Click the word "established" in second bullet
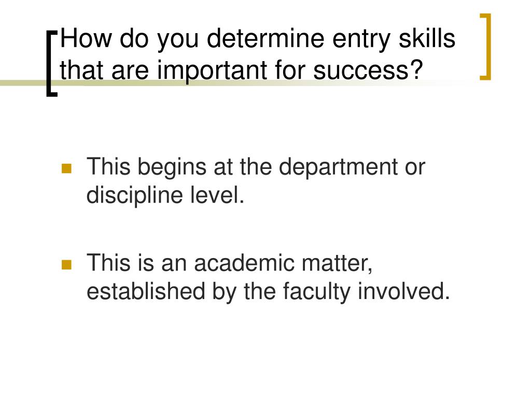This screenshot has width=531, height=398. tap(146, 292)
